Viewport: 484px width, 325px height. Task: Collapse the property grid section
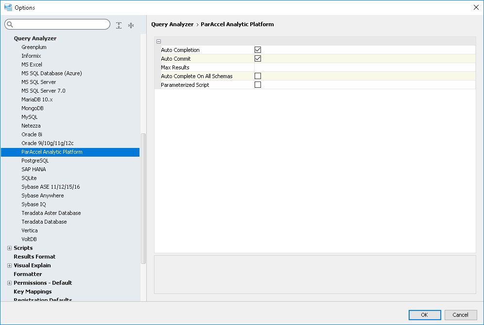pos(159,42)
